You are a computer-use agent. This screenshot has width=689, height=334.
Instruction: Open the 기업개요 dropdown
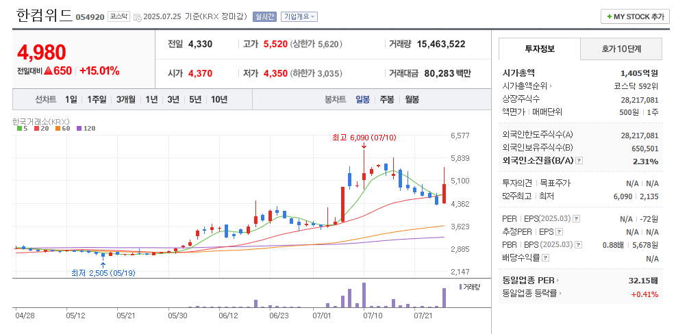(299, 16)
